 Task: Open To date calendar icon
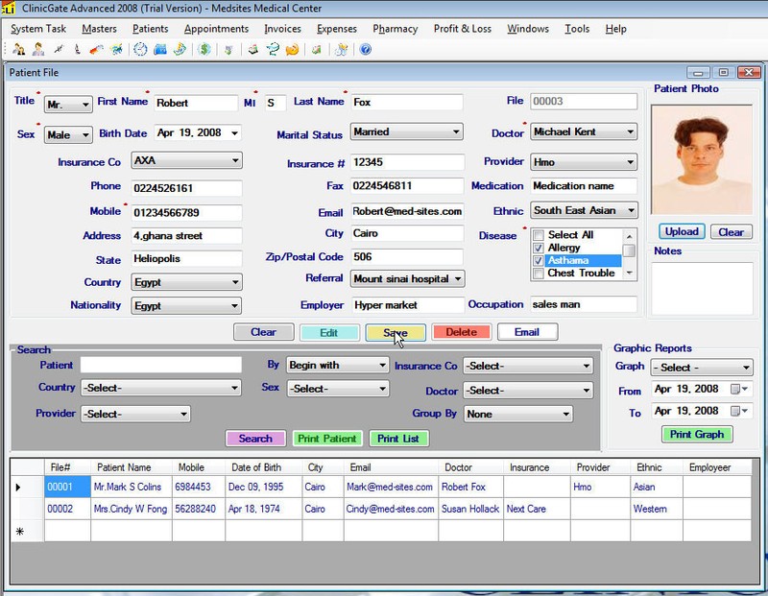pyautogui.click(x=738, y=411)
